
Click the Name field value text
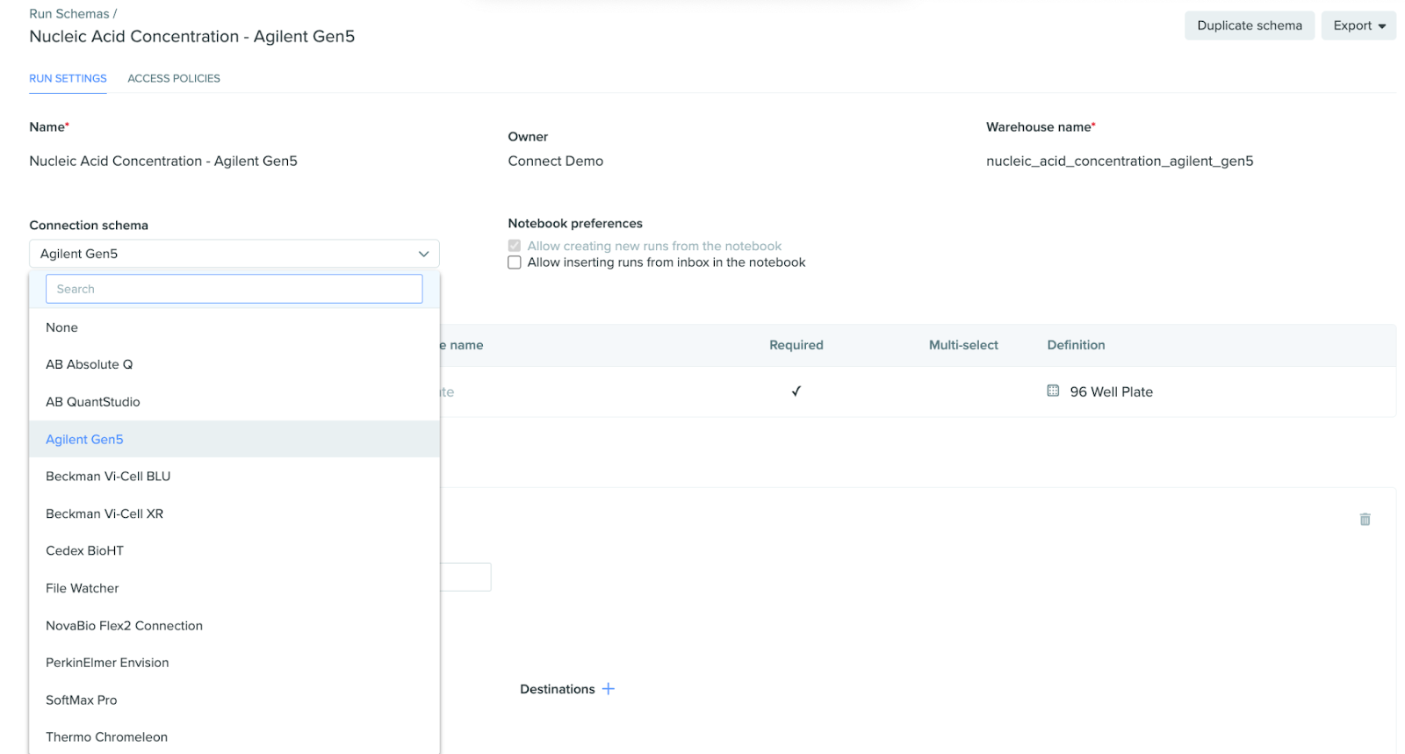163,161
